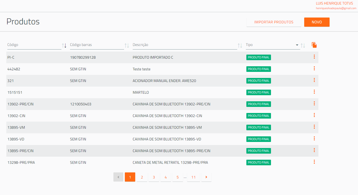Expand the Tipo filter dropdown
The height and width of the screenshot is (195, 358).
click(x=297, y=45)
